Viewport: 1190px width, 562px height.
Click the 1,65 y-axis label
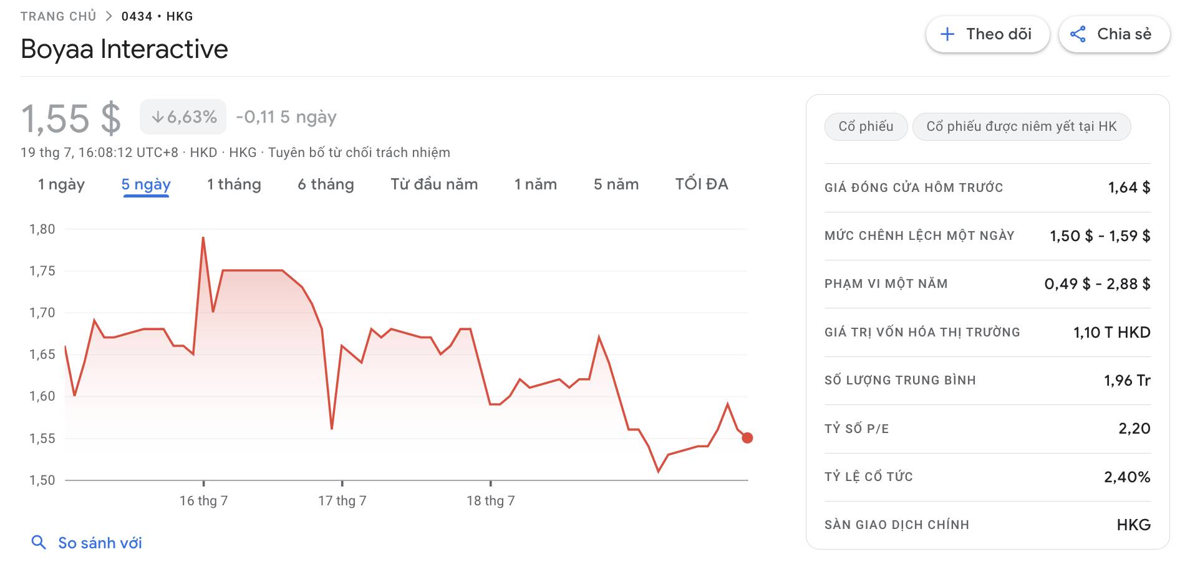(42, 355)
